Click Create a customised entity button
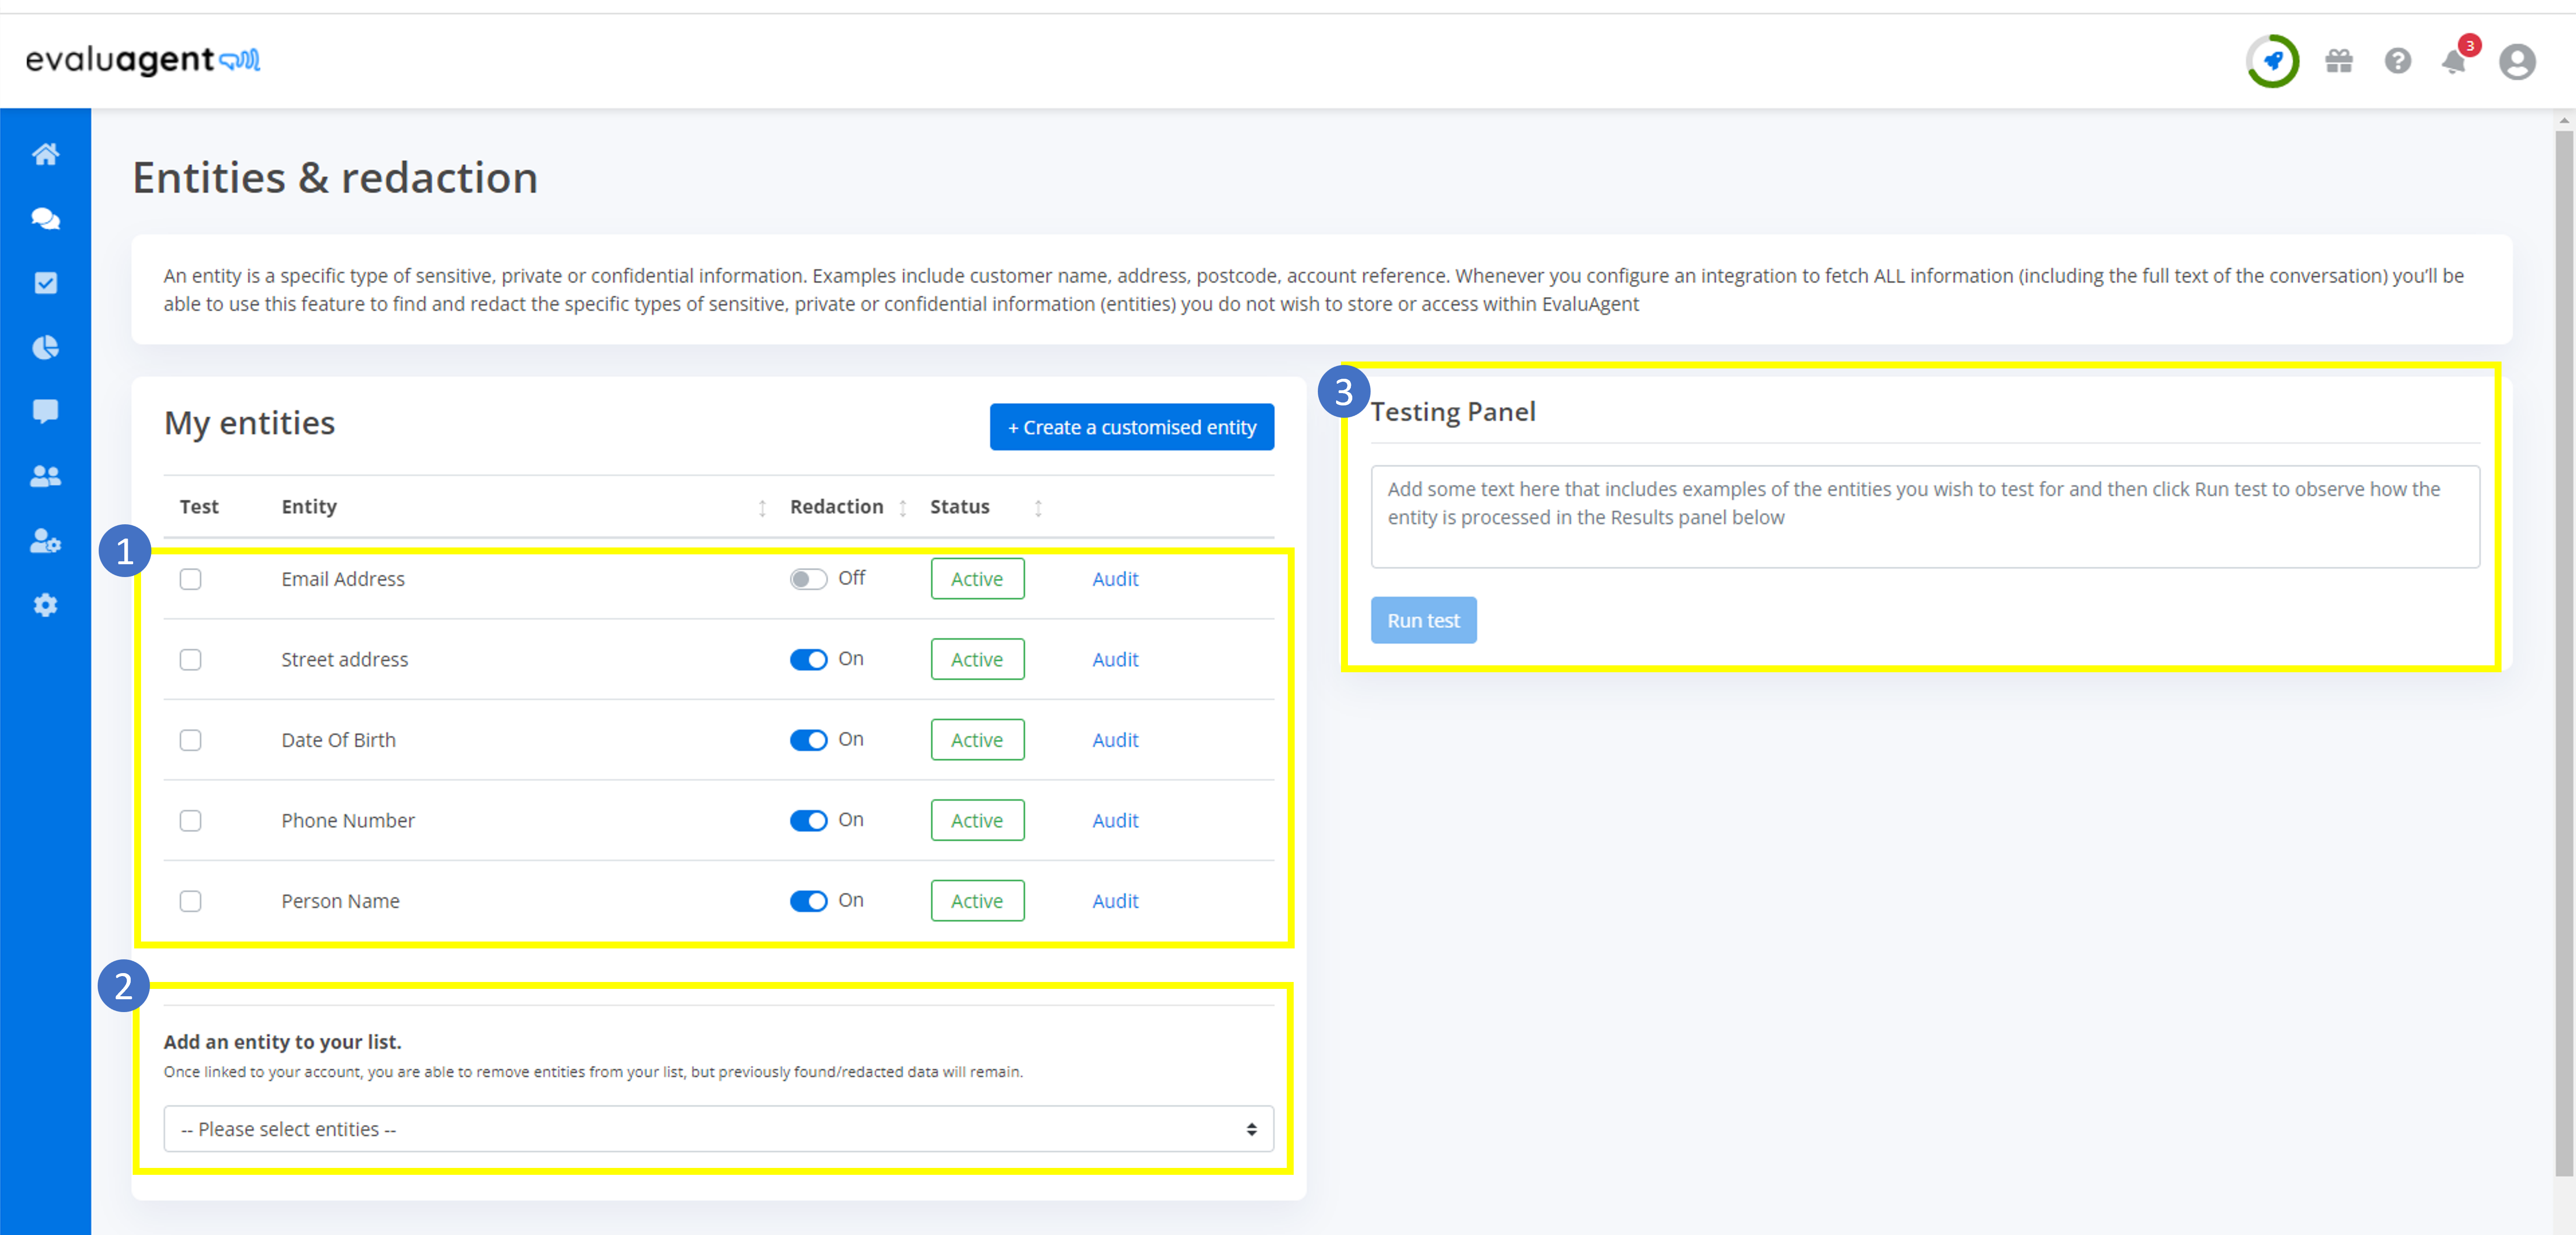Viewport: 2576px width, 1235px height. point(1131,427)
